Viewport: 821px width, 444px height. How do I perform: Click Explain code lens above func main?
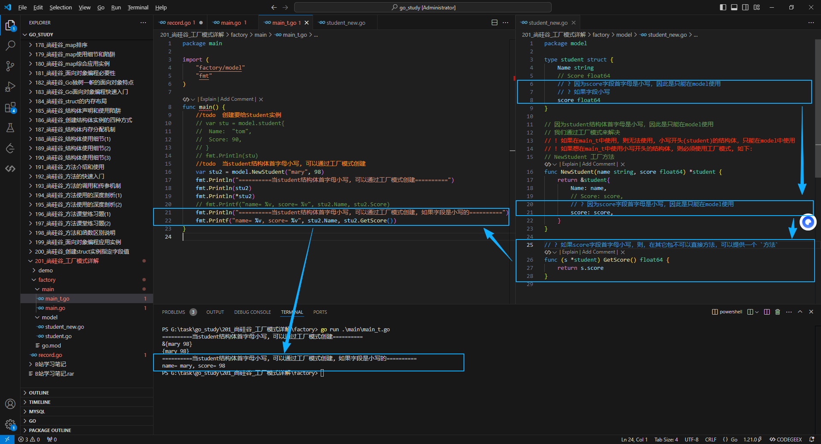pyautogui.click(x=208, y=99)
